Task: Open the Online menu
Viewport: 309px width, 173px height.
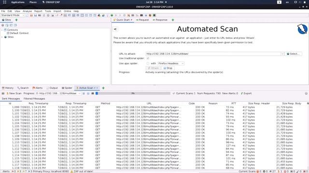Action: pos(68,11)
